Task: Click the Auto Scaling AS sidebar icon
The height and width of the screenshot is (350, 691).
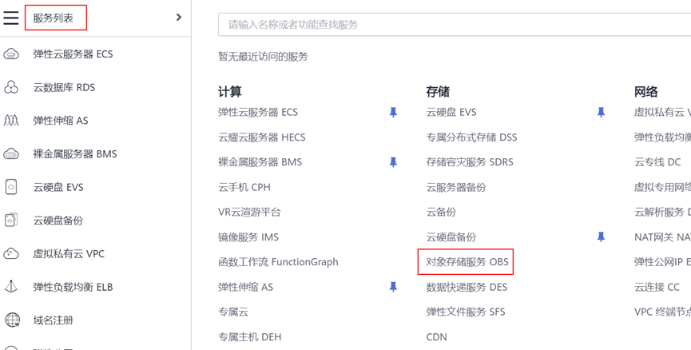Action: point(11,121)
